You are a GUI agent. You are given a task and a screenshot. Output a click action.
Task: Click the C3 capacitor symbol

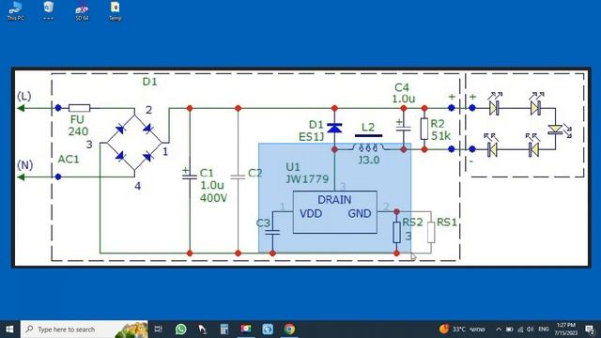point(272,232)
